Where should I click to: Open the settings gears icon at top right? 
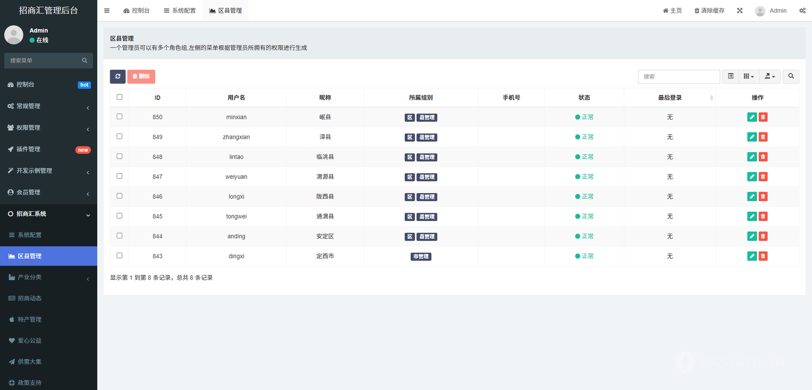pyautogui.click(x=802, y=10)
